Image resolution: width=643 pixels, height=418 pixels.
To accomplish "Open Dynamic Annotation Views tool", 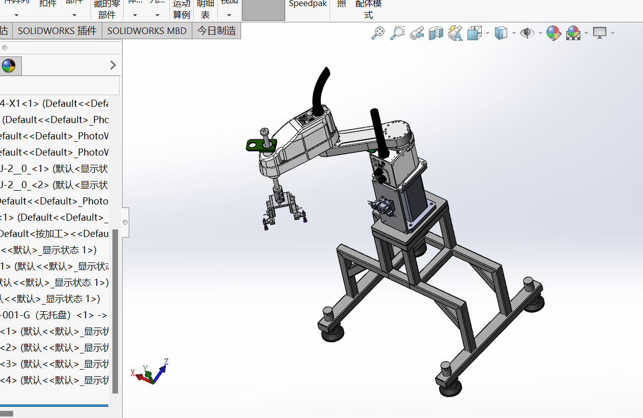I will [455, 34].
